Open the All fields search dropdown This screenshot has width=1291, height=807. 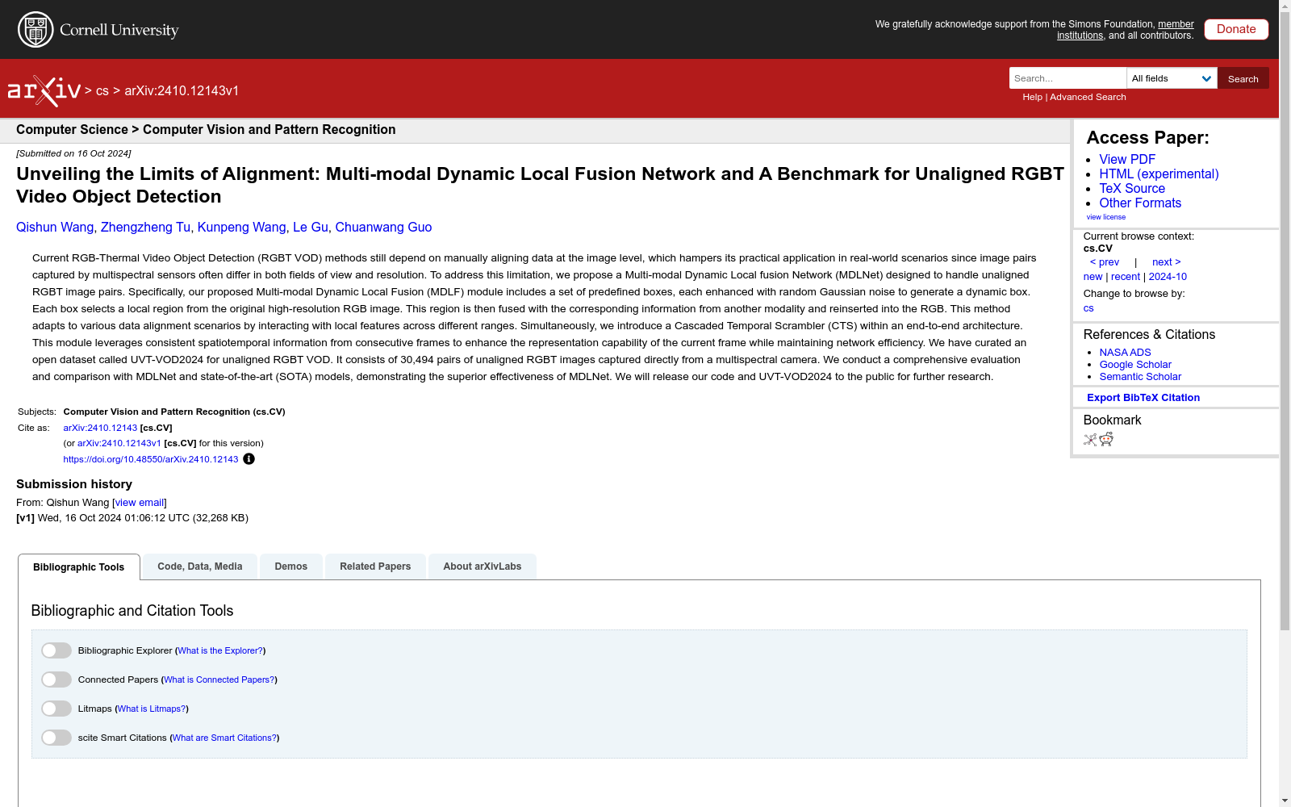click(1171, 78)
